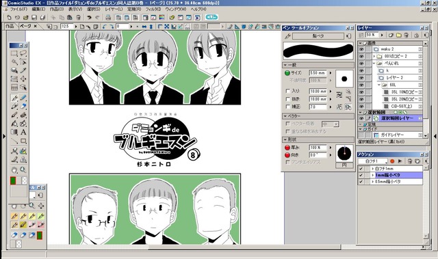Enable the 抜き checkbox
Screen dimensions: 438x259
[287, 99]
